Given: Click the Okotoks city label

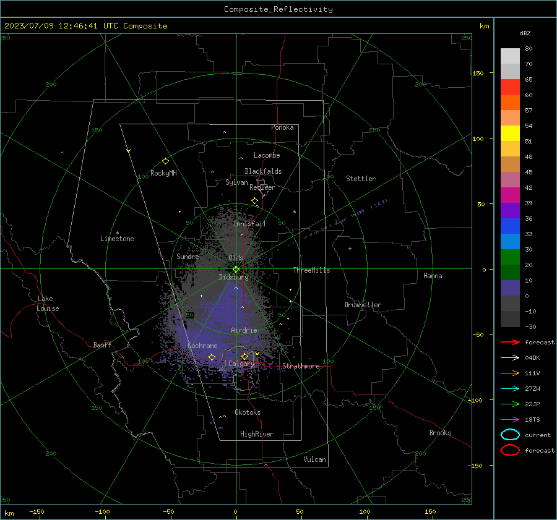Looking at the screenshot, I should click(x=248, y=412).
